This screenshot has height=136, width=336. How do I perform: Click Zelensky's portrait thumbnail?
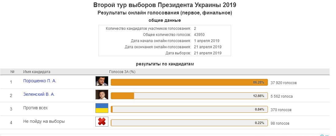[102, 95]
